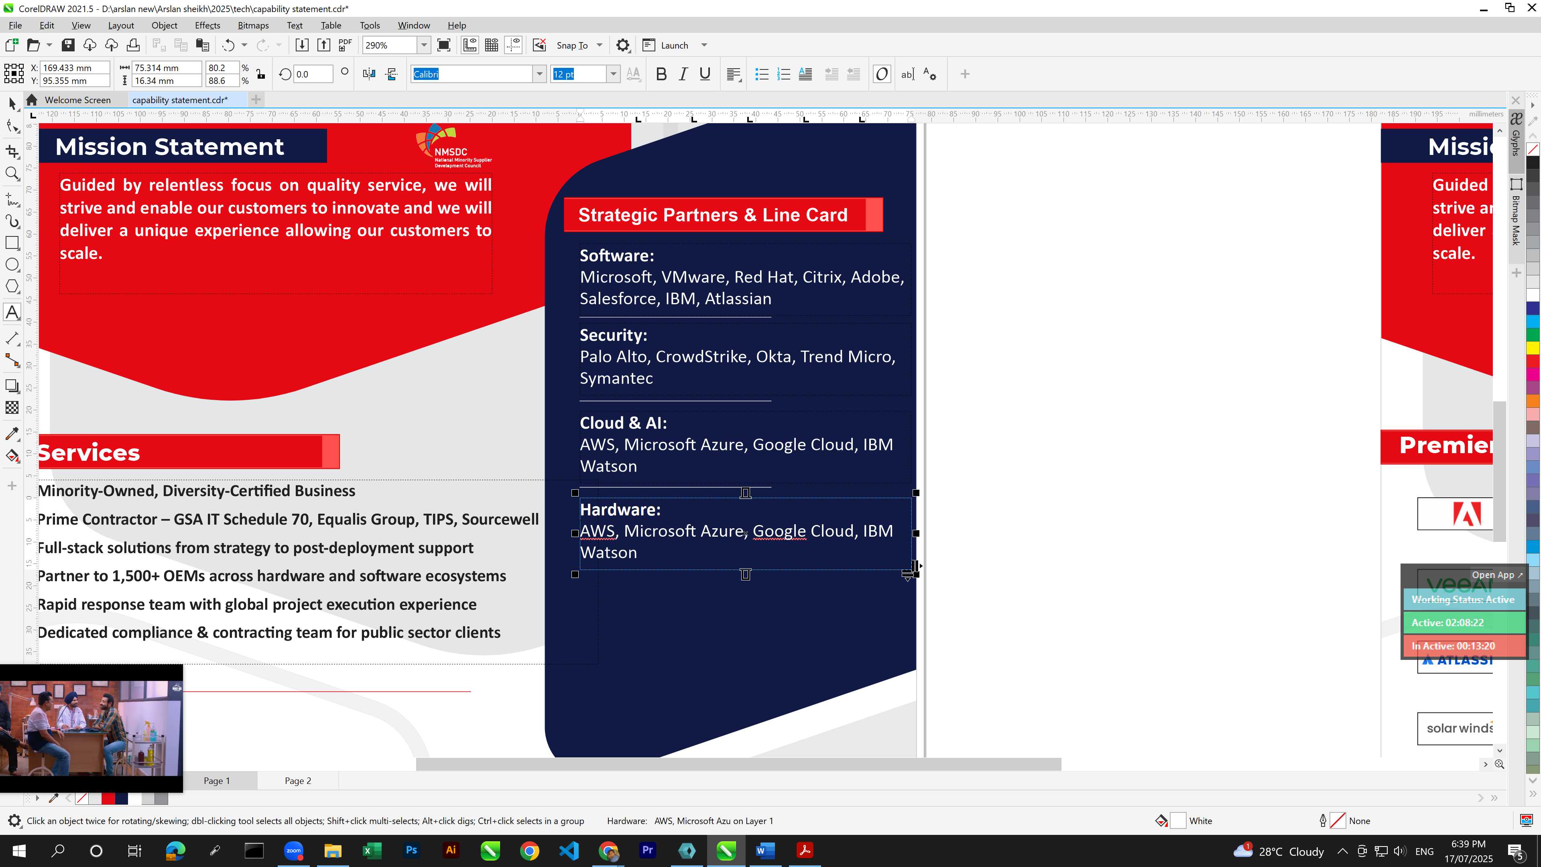1541x867 pixels.
Task: Click the Import icon
Action: click(x=302, y=45)
